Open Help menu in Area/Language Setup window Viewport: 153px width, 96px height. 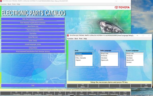click(x=85, y=39)
